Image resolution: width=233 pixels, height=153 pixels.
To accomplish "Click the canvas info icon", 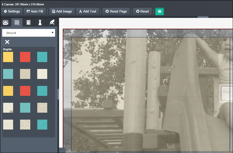I will pyautogui.click(x=3, y=5).
